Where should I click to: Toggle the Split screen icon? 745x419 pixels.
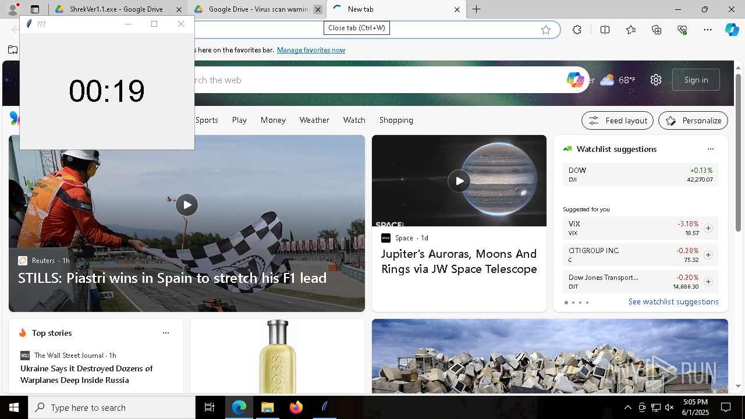tap(605, 30)
